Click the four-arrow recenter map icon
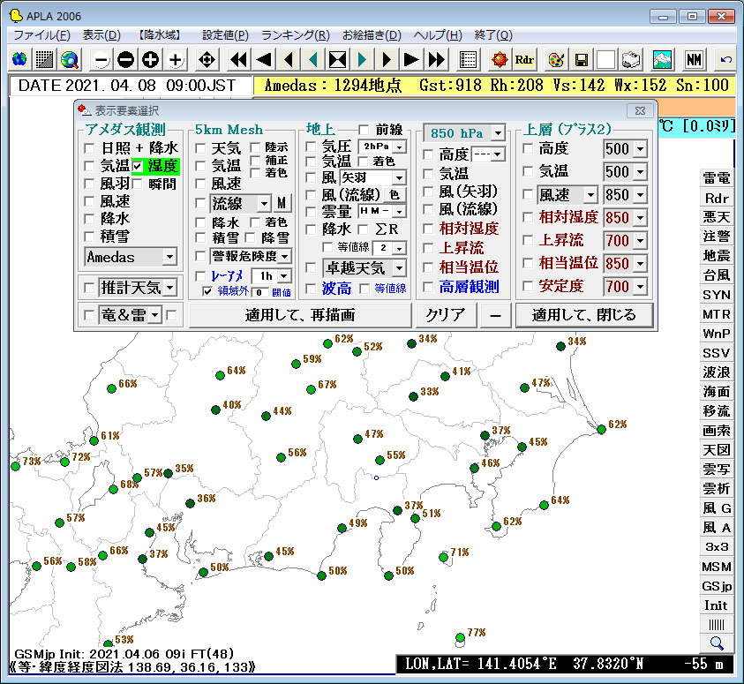Image resolution: width=744 pixels, height=684 pixels. click(x=207, y=60)
